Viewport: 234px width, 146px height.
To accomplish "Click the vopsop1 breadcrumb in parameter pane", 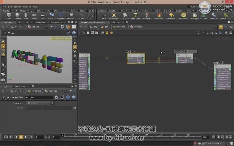I will (x=51, y=91).
